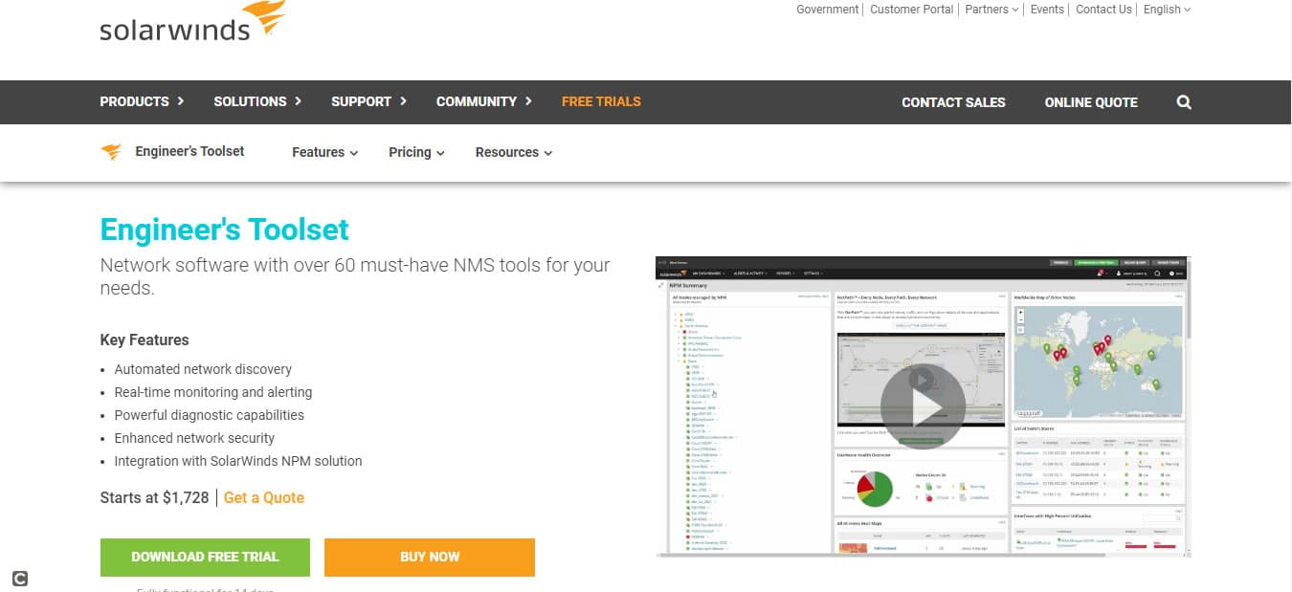Click 'Real-time monitoring and alerting' bullet
Viewport: 1292px width, 592px height.
213,392
